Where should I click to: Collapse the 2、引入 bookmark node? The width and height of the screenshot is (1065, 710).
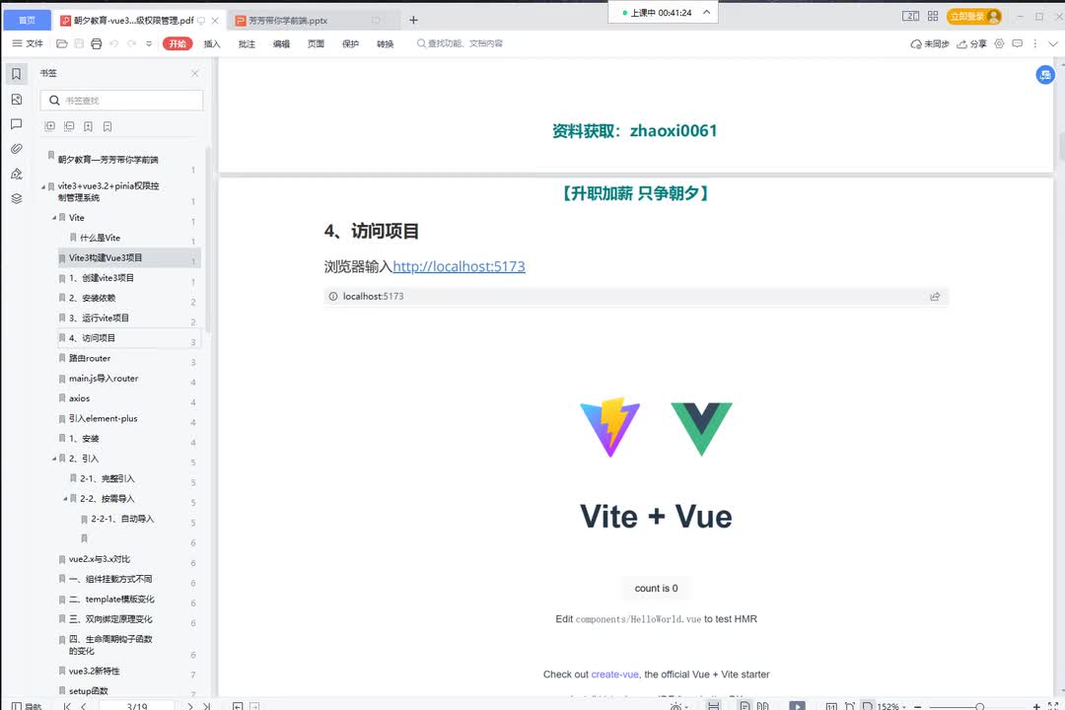54,459
